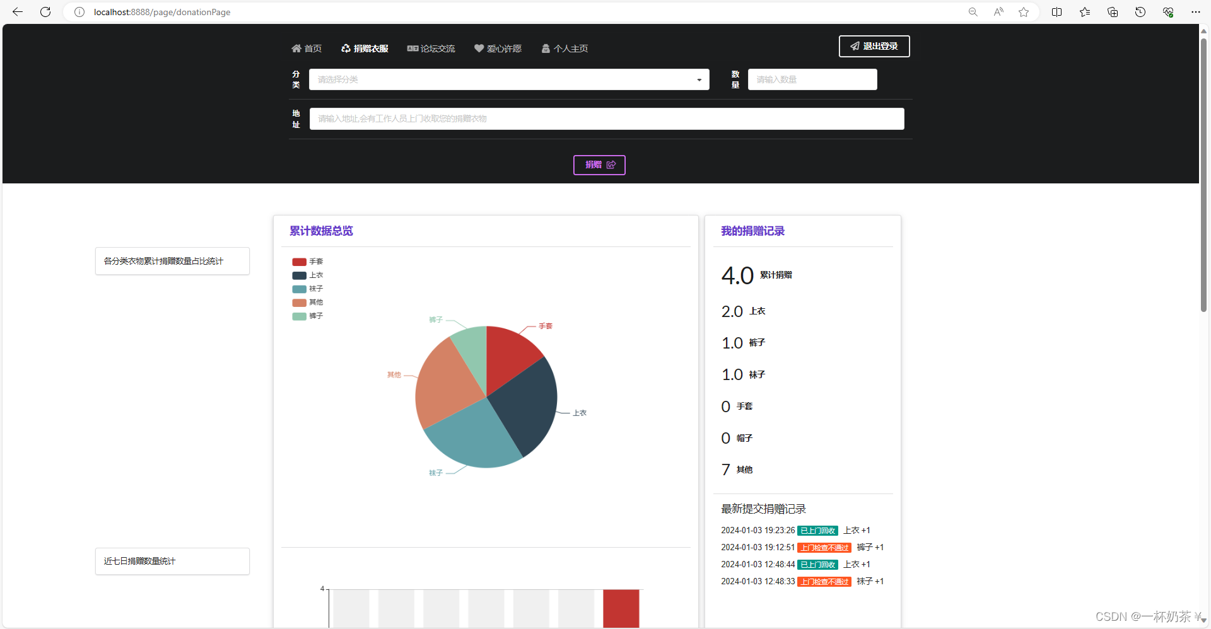This screenshot has width=1211, height=629.
Task: Click the 最新提交捐赠记录 heading
Action: [763, 509]
